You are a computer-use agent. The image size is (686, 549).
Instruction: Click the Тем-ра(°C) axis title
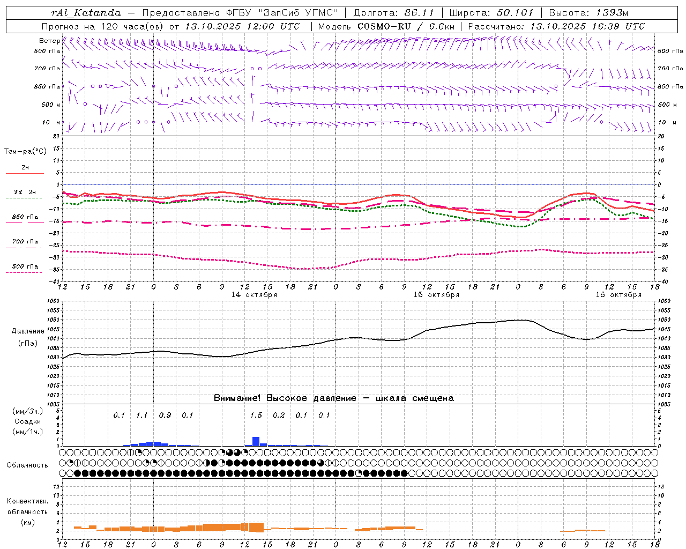point(25,152)
